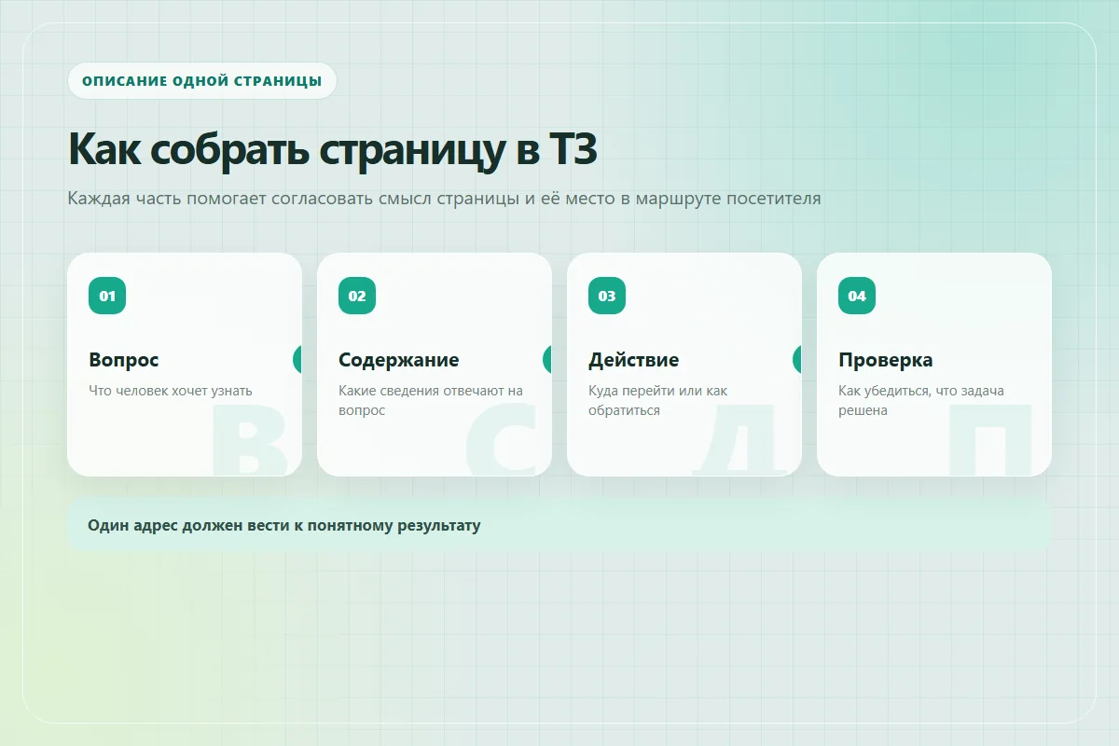Click the subtitle starting 'Каждая часть помогает'
The image size is (1119, 746).
pyautogui.click(x=444, y=199)
